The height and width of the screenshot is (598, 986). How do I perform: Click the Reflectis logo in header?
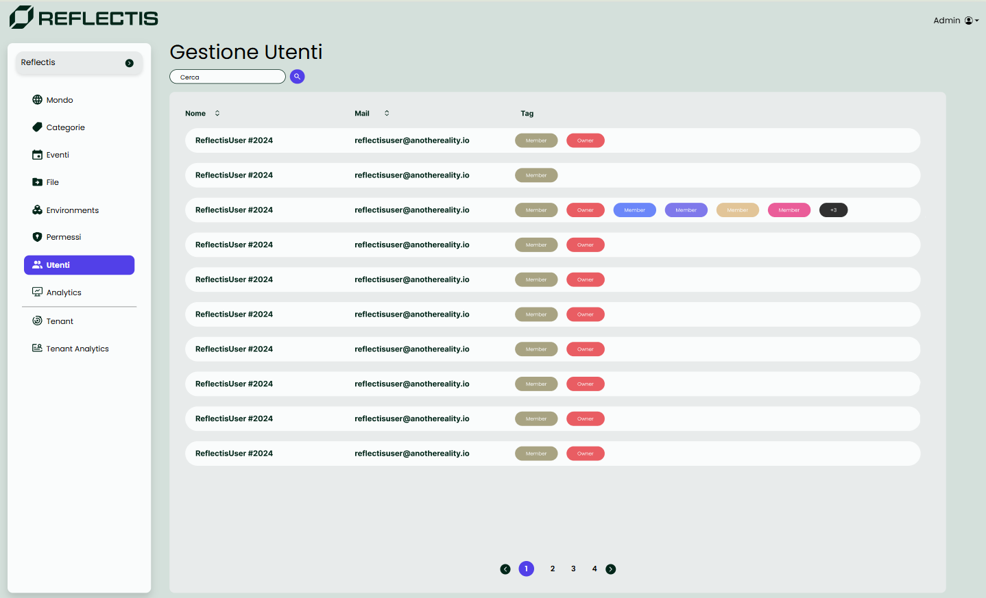tap(84, 18)
